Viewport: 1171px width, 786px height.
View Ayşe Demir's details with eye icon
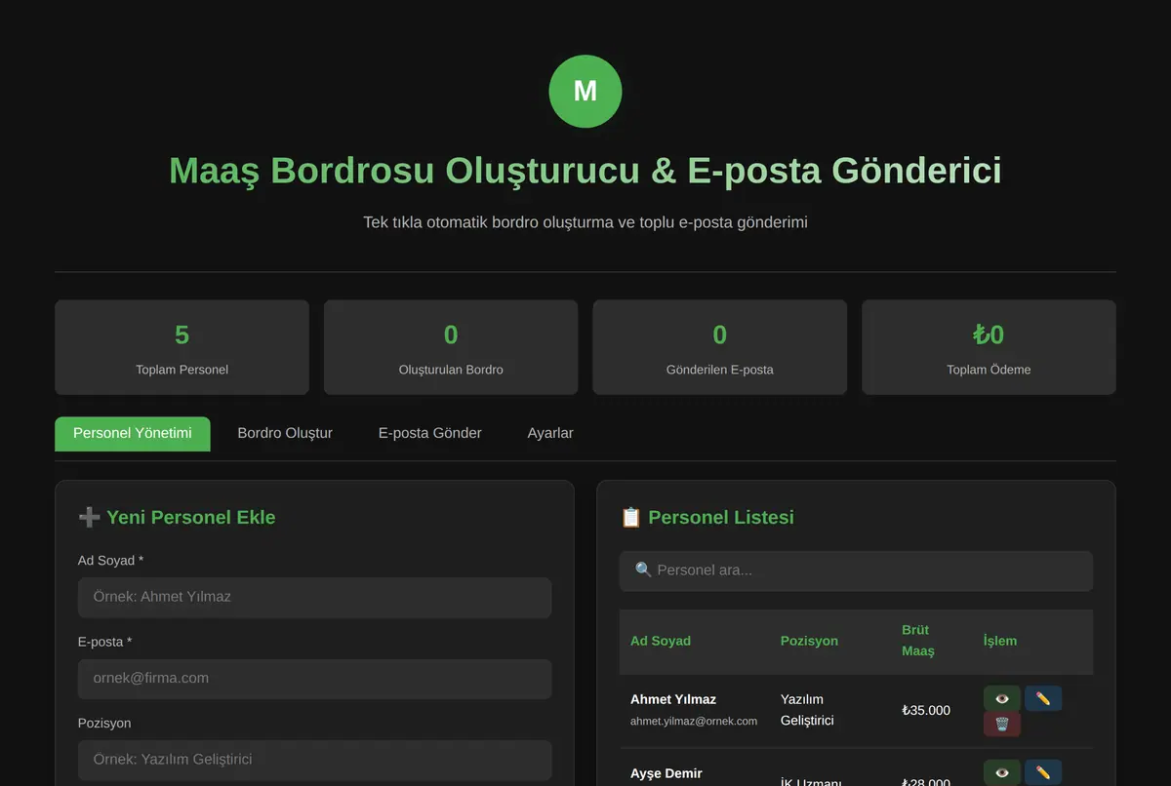pyautogui.click(x=1002, y=772)
